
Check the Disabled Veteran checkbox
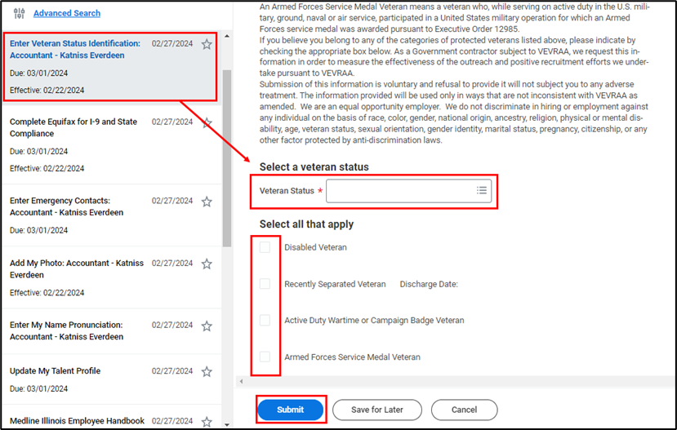point(265,247)
